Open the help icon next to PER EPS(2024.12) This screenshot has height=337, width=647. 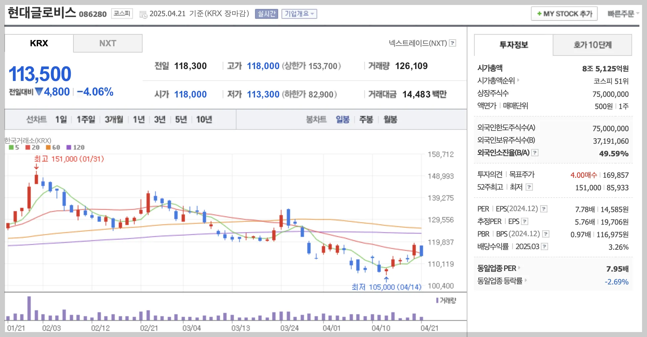click(544, 209)
